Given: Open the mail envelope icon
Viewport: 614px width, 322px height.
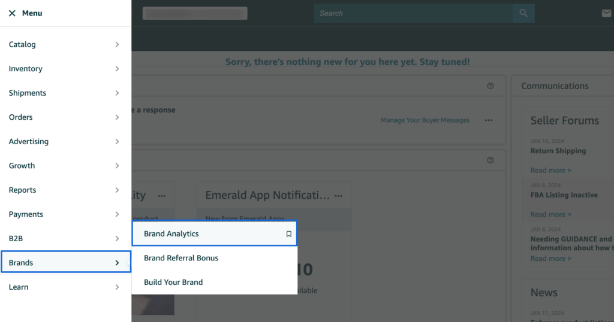Looking at the screenshot, I should [606, 13].
